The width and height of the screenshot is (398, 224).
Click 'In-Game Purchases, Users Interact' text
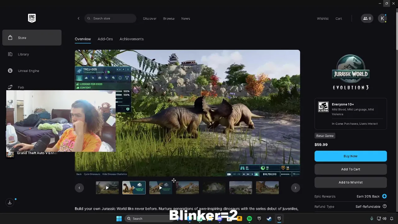pyautogui.click(x=355, y=124)
